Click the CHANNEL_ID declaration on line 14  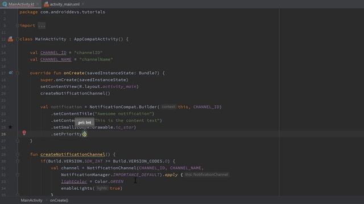click(x=53, y=53)
